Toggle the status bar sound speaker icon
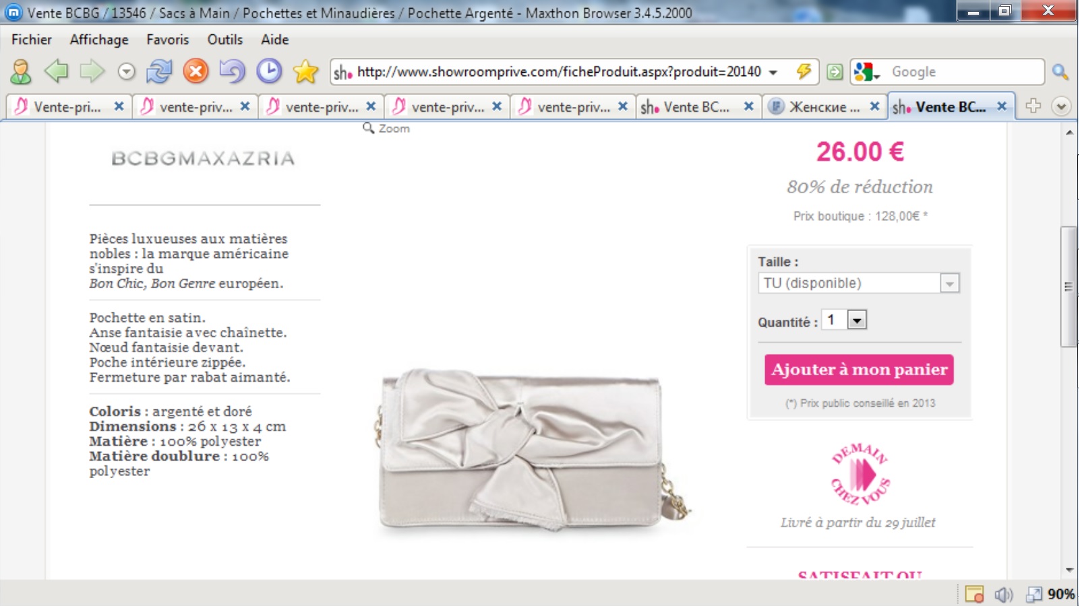Image resolution: width=1080 pixels, height=606 pixels. pyautogui.click(x=1004, y=594)
